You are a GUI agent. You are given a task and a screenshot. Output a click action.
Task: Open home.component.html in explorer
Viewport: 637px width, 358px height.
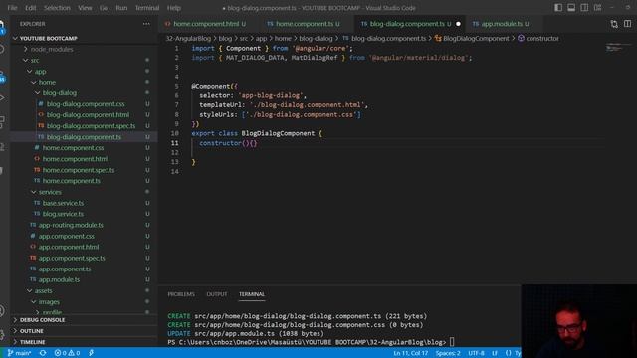[76, 159]
